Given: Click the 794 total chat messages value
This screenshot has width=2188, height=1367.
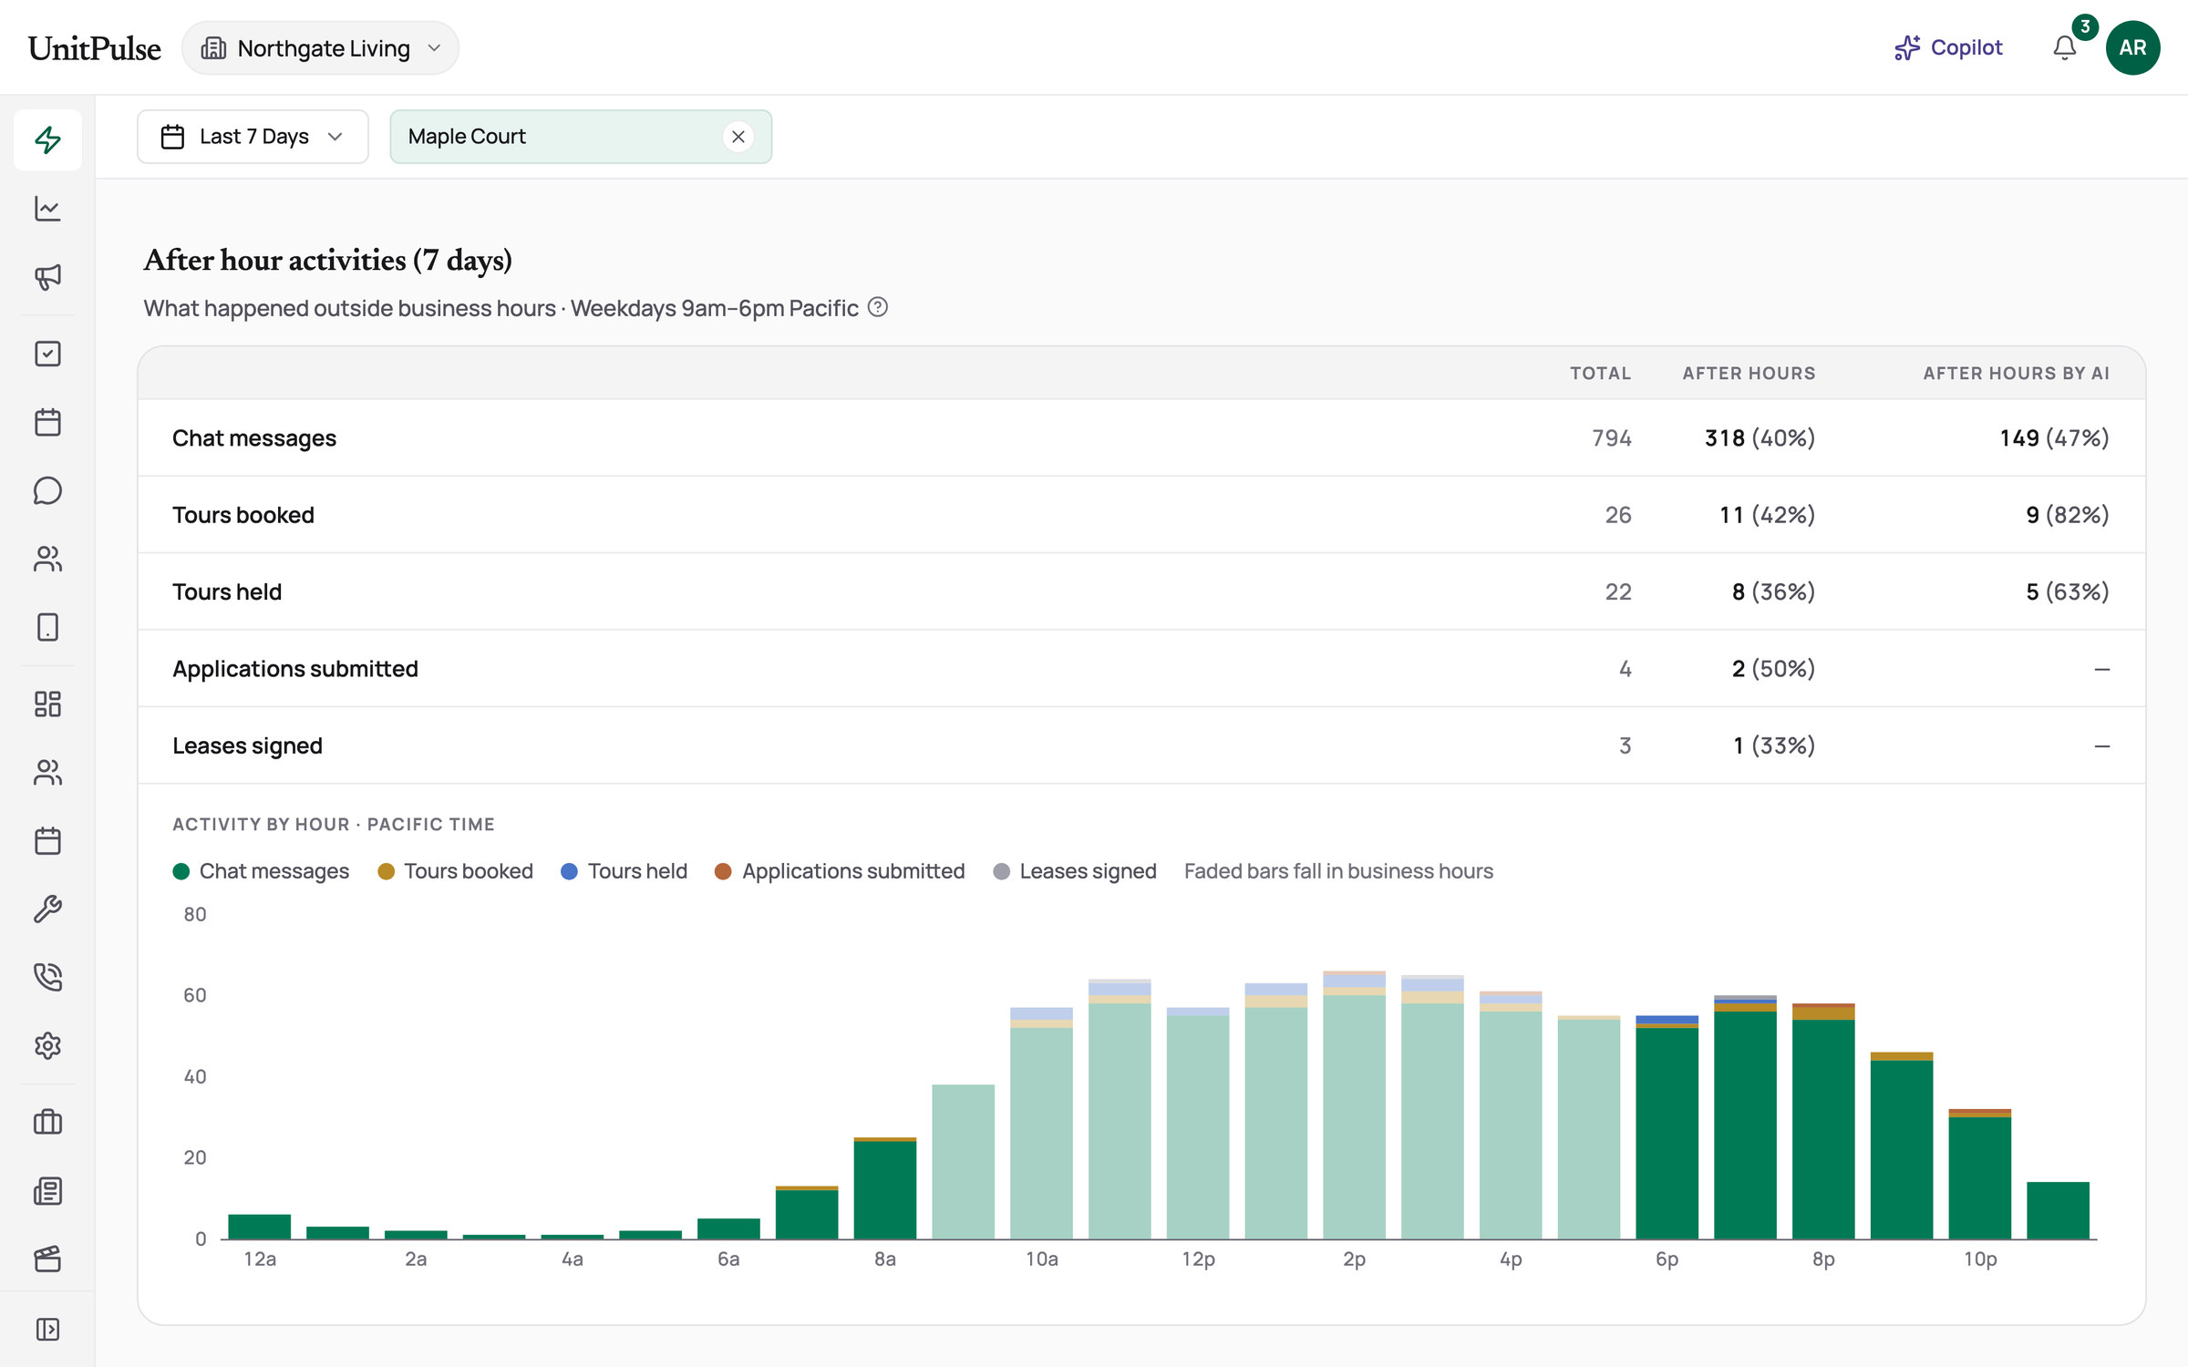Looking at the screenshot, I should click(x=1612, y=438).
